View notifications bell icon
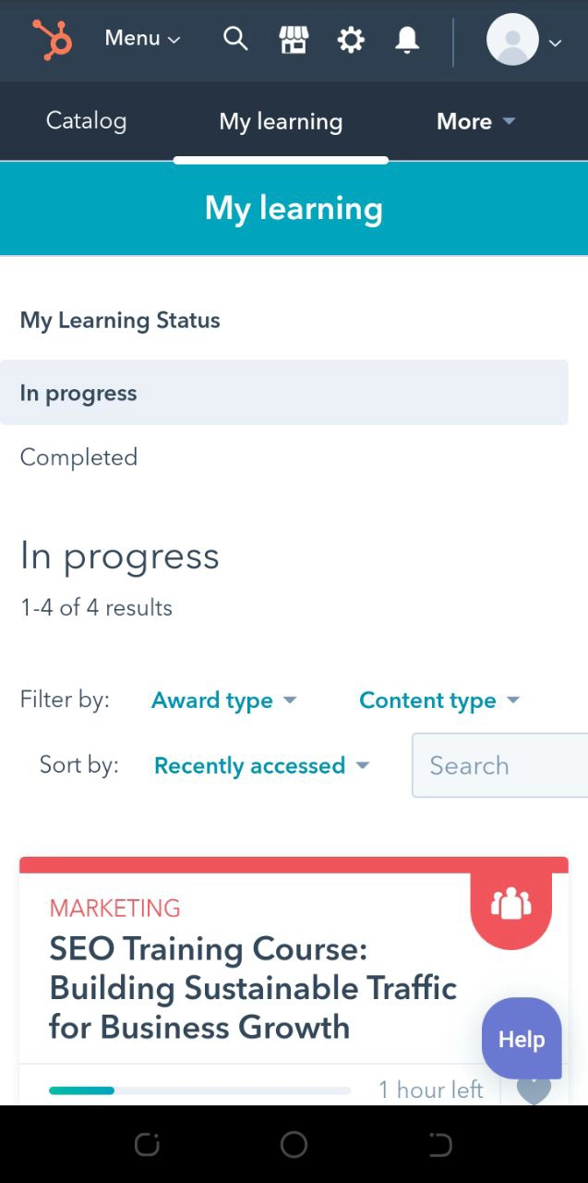588x1183 pixels. [407, 40]
